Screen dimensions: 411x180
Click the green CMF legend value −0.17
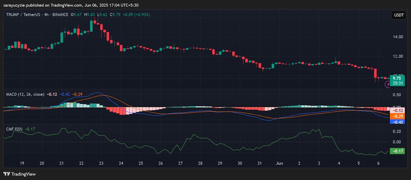coord(30,129)
